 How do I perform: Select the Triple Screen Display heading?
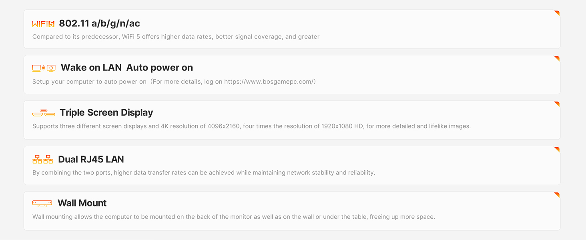106,113
